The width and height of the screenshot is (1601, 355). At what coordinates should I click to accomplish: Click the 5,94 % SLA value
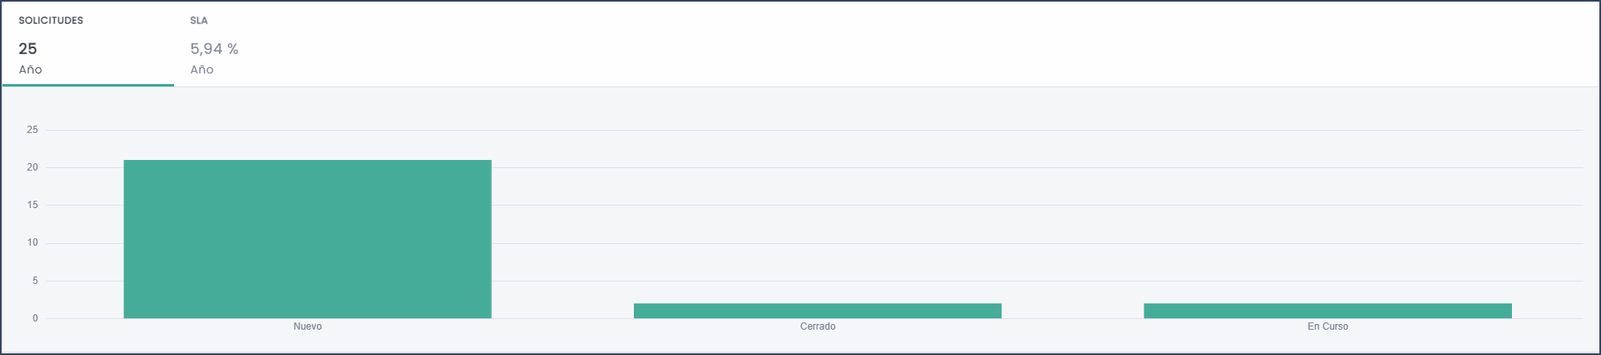point(214,49)
